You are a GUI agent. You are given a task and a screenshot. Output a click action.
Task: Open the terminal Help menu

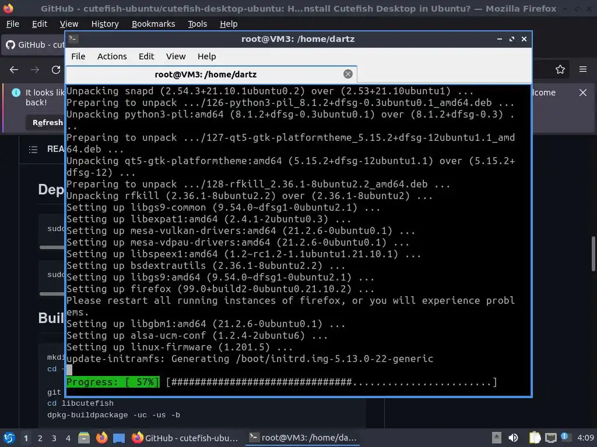207,56
